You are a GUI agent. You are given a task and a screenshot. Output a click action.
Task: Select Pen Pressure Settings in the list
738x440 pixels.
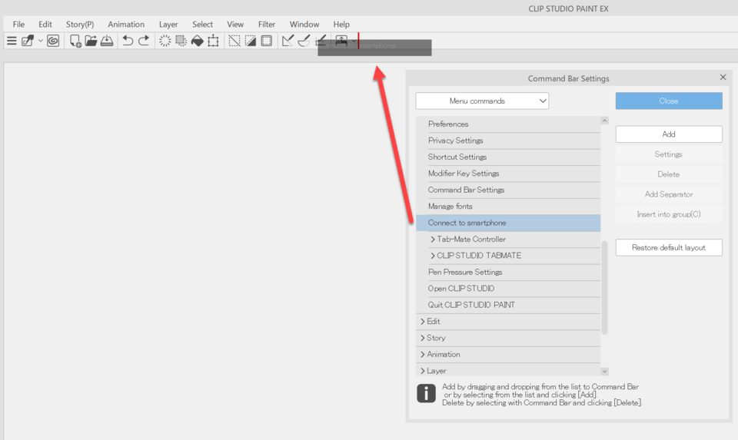508,272
